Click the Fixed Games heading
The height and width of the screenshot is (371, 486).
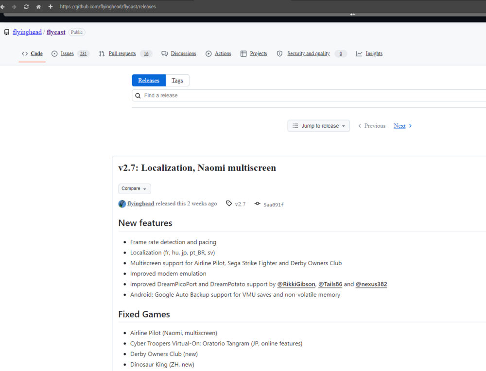pos(144,314)
